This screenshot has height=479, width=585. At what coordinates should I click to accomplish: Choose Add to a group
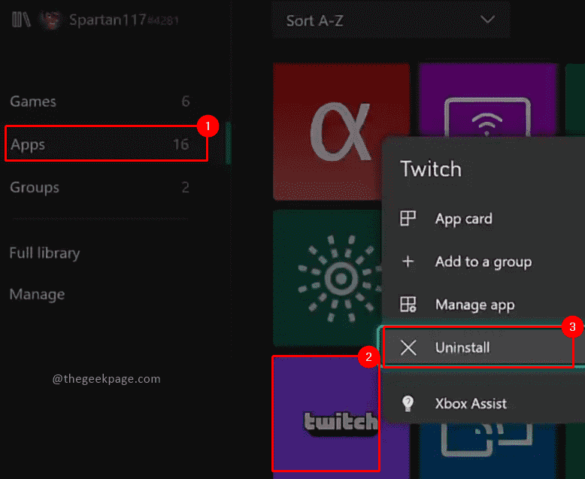484,262
